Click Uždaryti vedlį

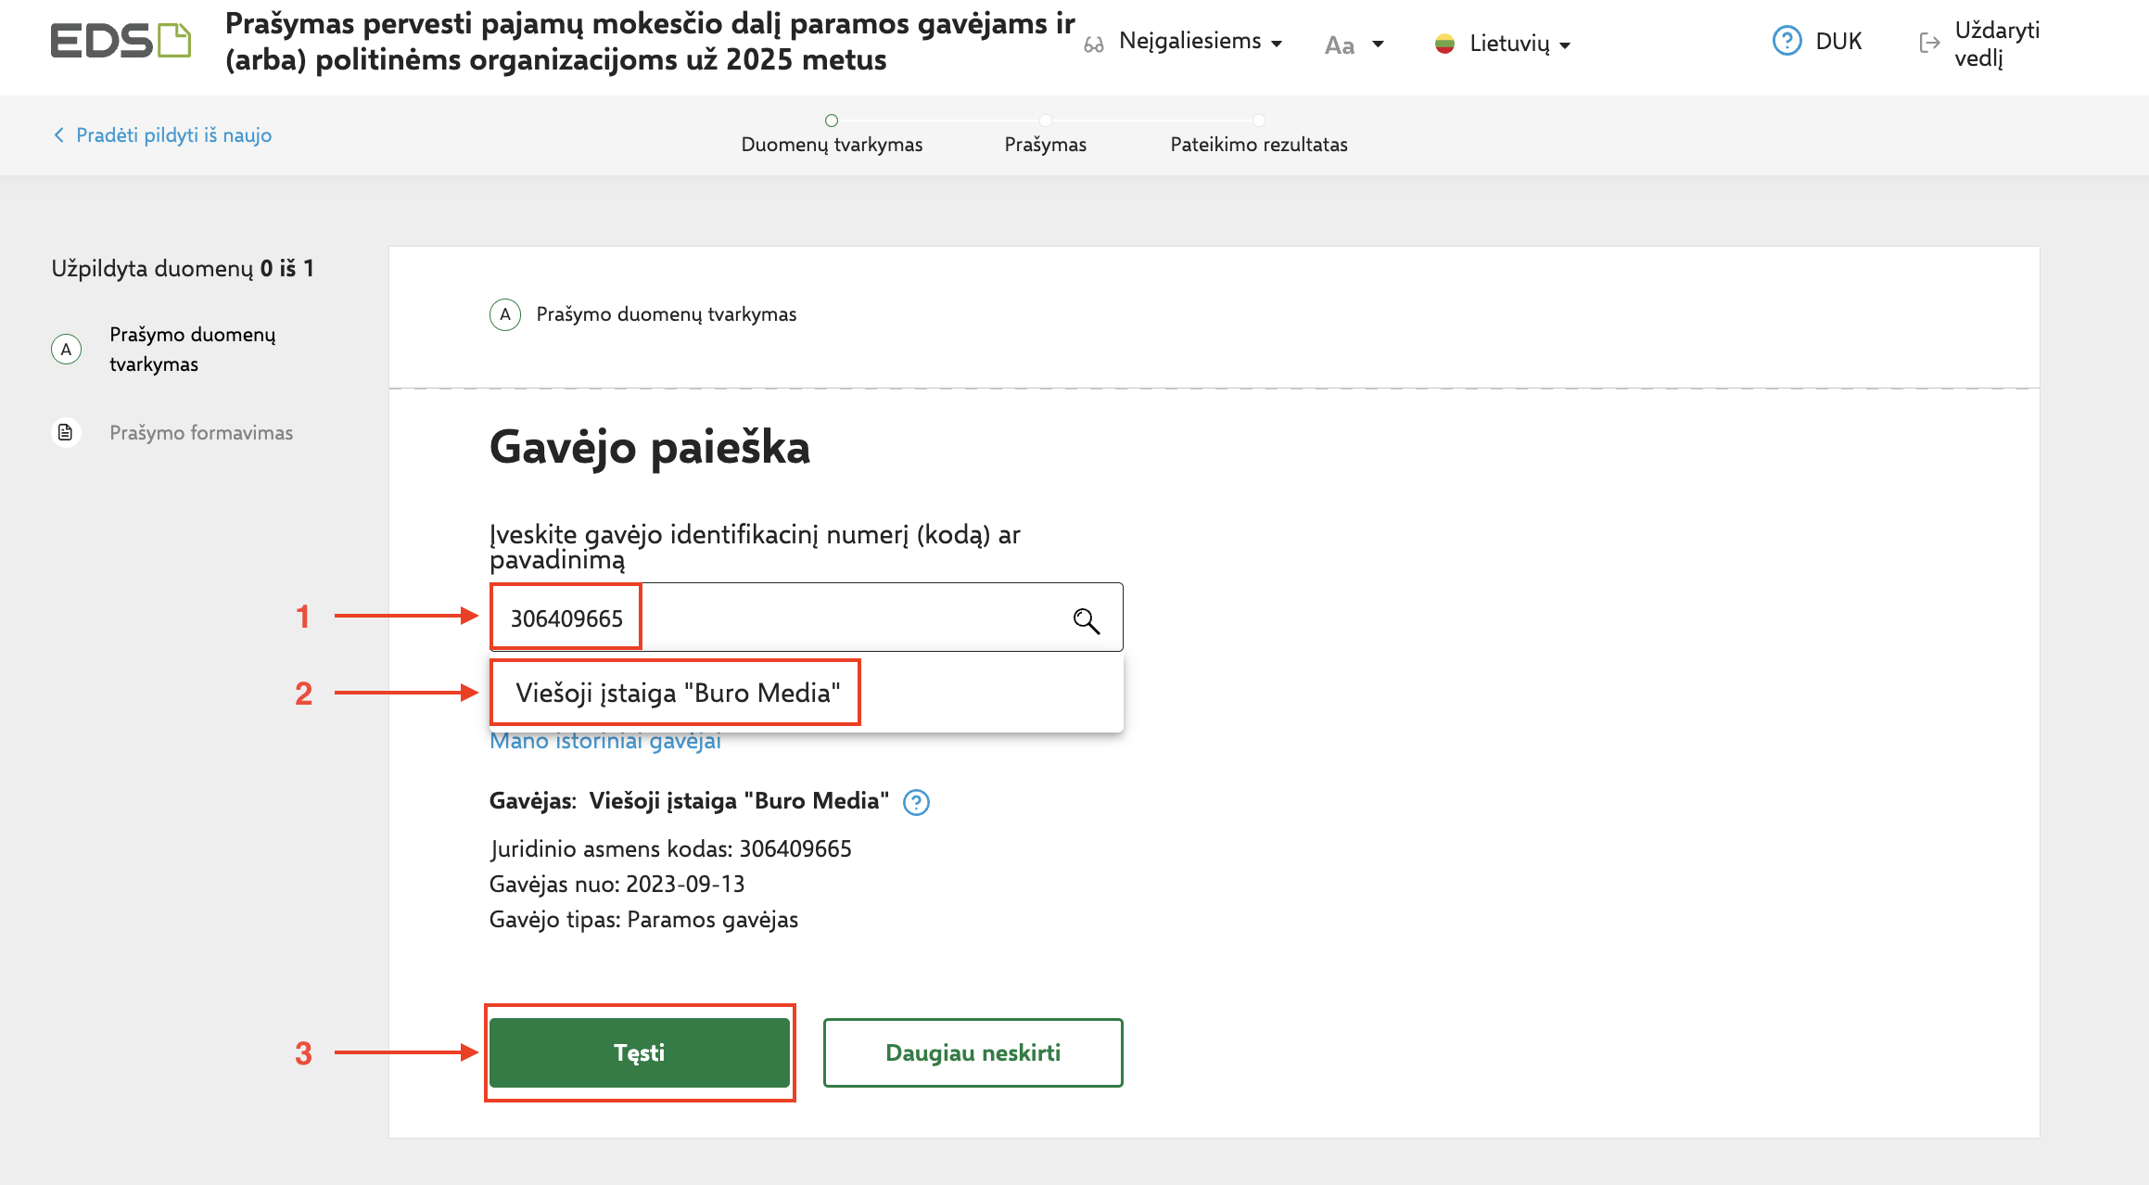point(1998,44)
